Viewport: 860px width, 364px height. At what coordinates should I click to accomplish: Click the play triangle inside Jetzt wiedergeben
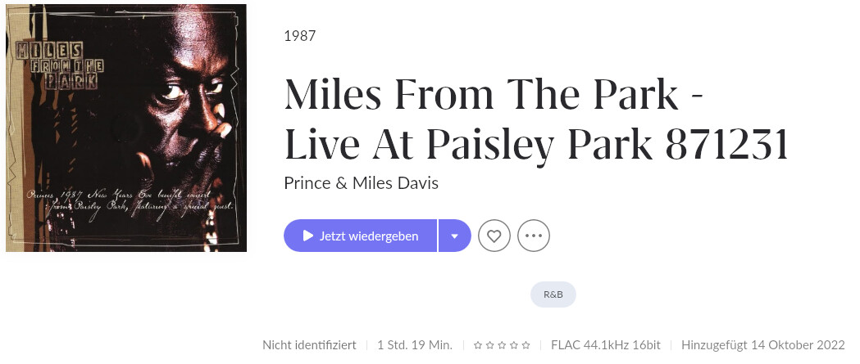tap(308, 236)
